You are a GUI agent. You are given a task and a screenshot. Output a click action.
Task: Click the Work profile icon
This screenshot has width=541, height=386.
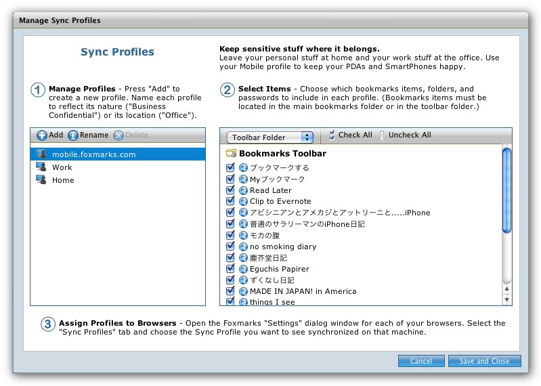(41, 167)
